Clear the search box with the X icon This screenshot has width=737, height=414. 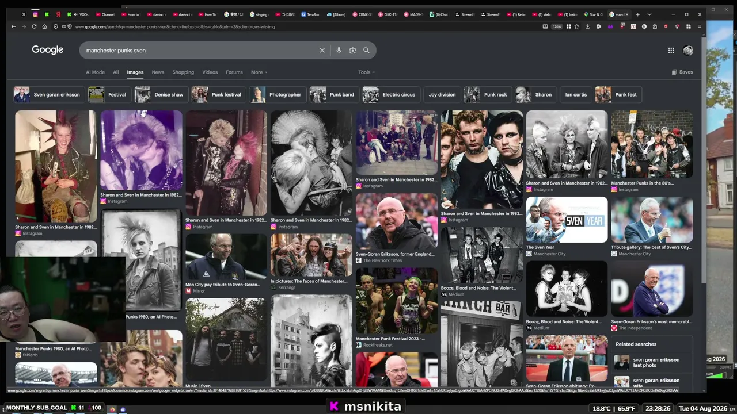(x=322, y=51)
